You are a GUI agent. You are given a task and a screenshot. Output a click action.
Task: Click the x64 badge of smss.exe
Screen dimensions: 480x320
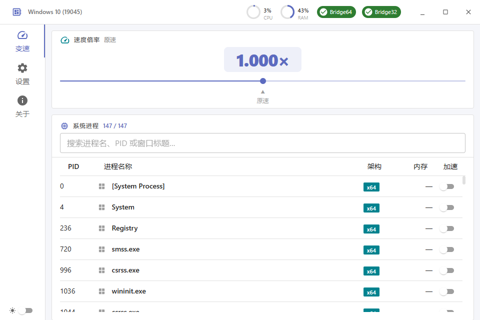[x=371, y=250]
